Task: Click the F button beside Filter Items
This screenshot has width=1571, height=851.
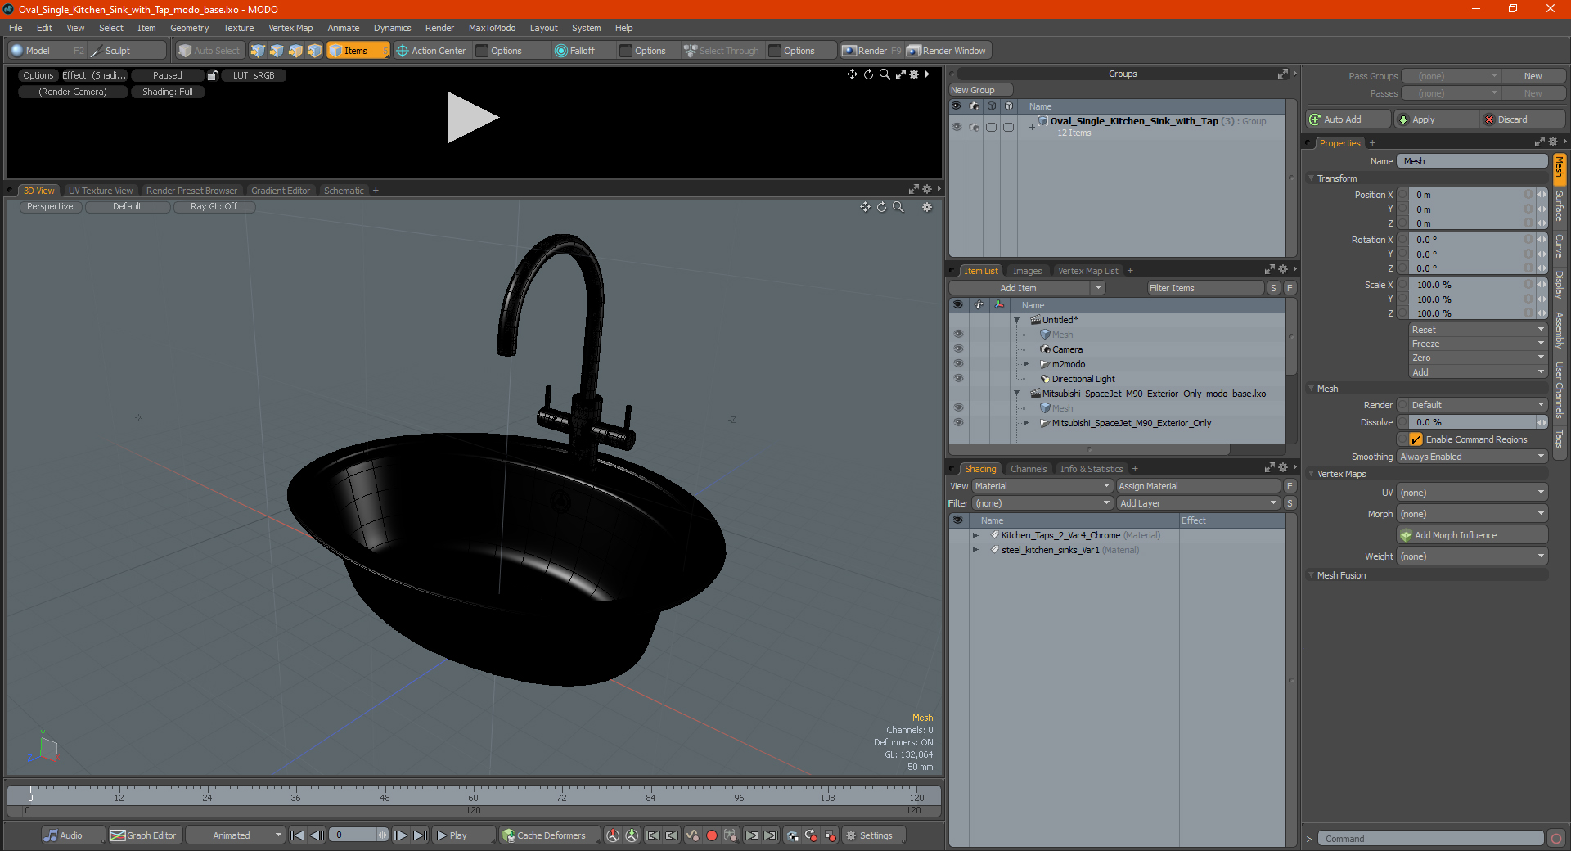Action: [1290, 288]
